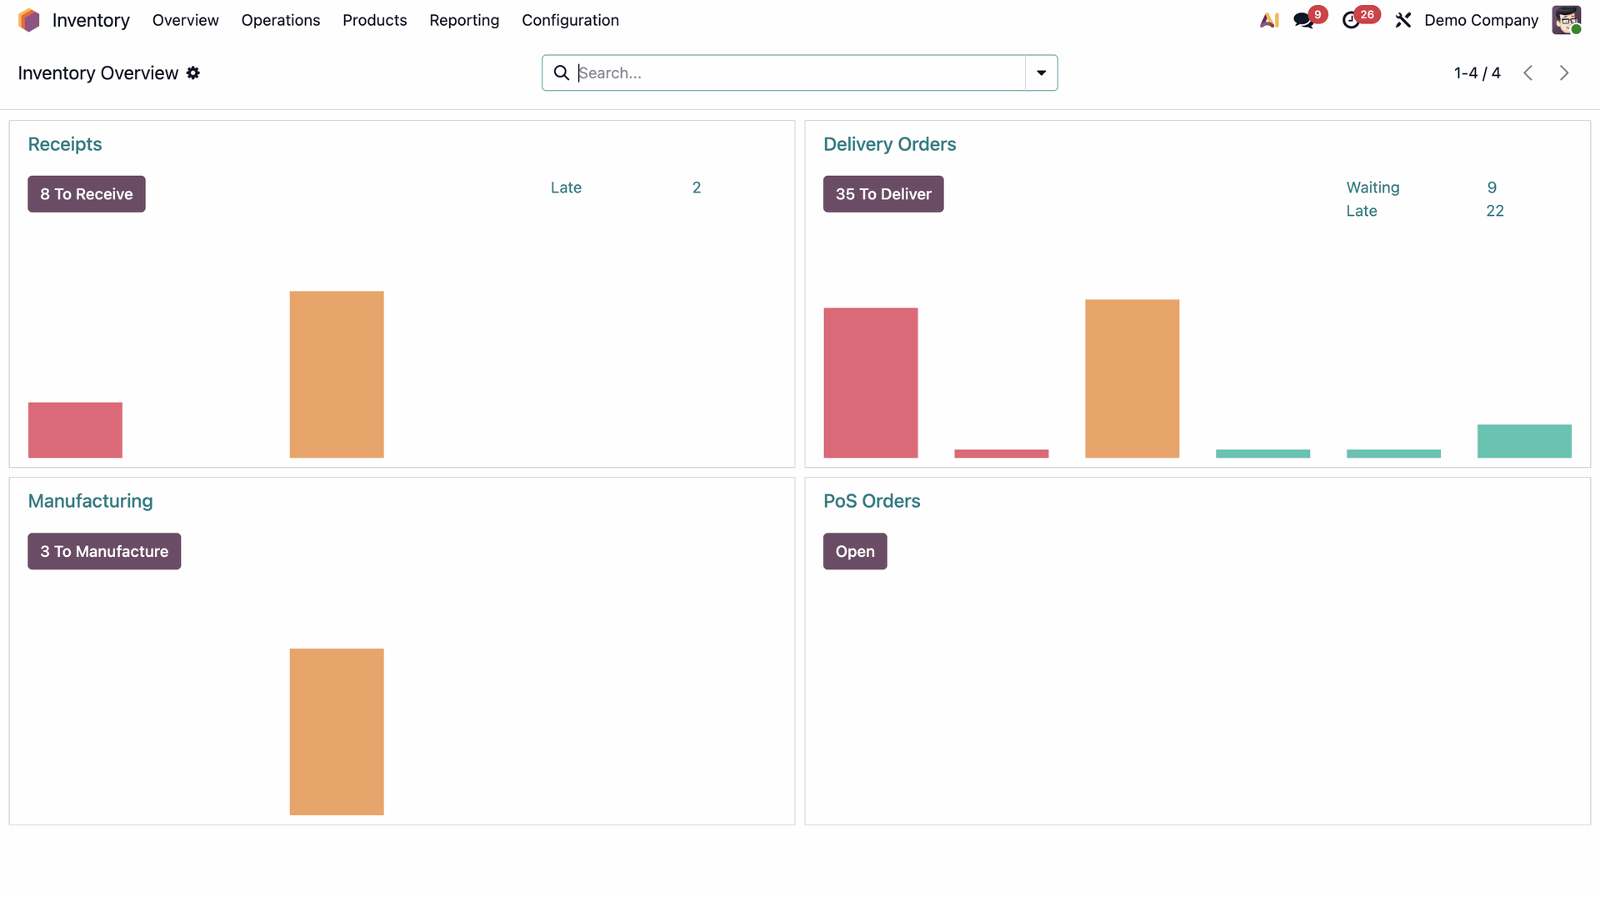Click the 8 To Receive button
Viewport: 1600px width, 897px height.
click(87, 194)
